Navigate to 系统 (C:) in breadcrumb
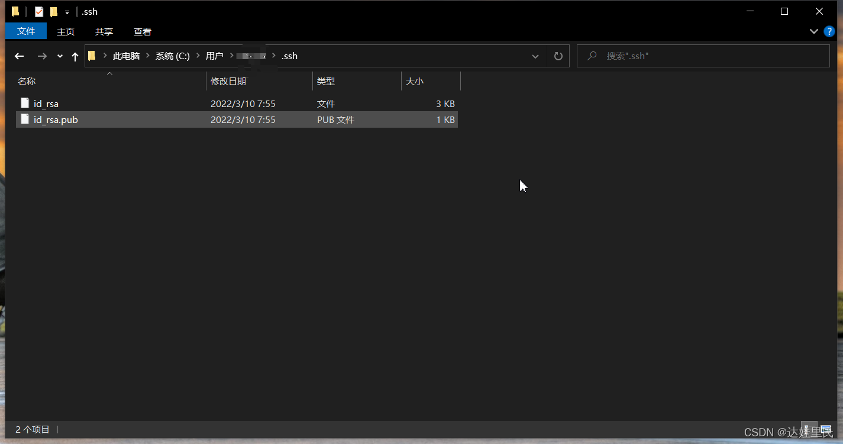This screenshot has width=843, height=444. coord(173,56)
